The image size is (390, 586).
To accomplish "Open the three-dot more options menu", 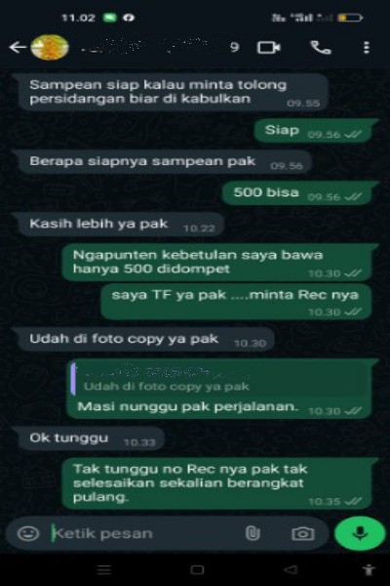I will (x=367, y=48).
